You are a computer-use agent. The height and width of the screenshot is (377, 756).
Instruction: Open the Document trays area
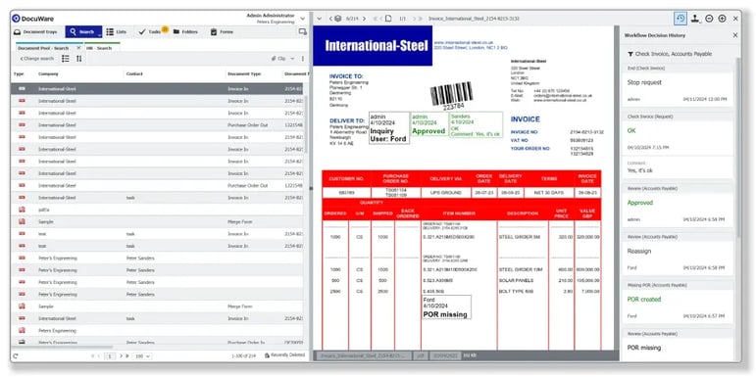pos(35,31)
